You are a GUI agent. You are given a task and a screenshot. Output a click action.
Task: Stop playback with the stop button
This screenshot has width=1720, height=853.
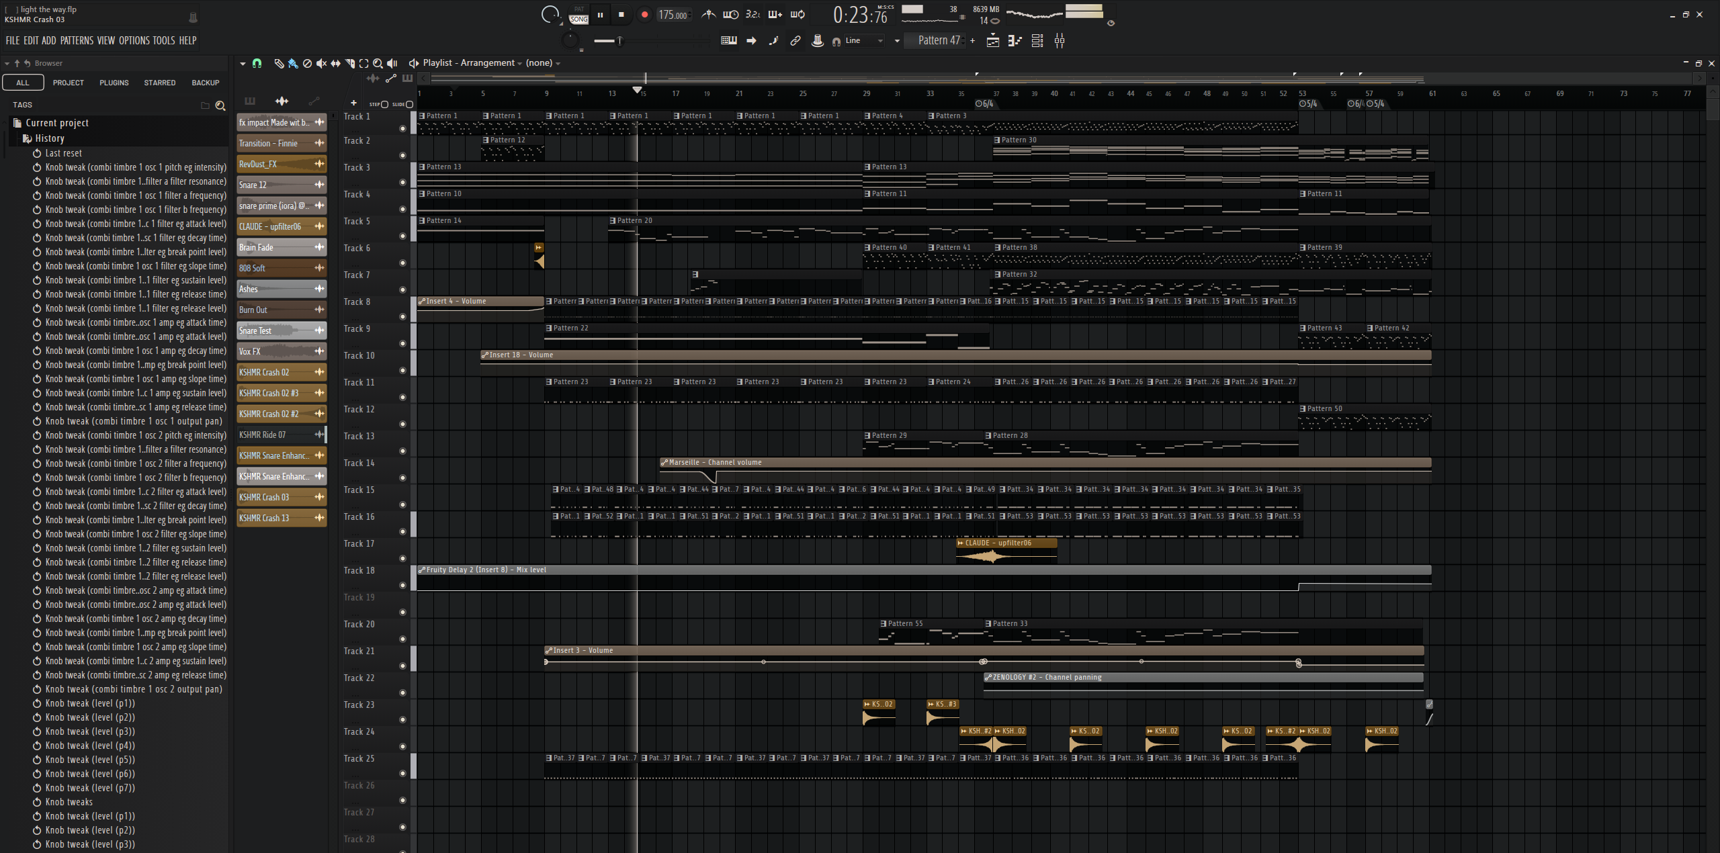pyautogui.click(x=621, y=14)
